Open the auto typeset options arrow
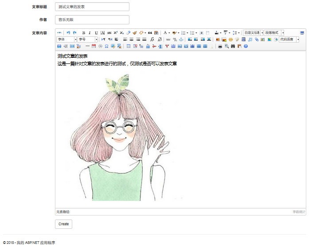Image resolution: width=320 pixels, height=247 pixels. point(145,33)
